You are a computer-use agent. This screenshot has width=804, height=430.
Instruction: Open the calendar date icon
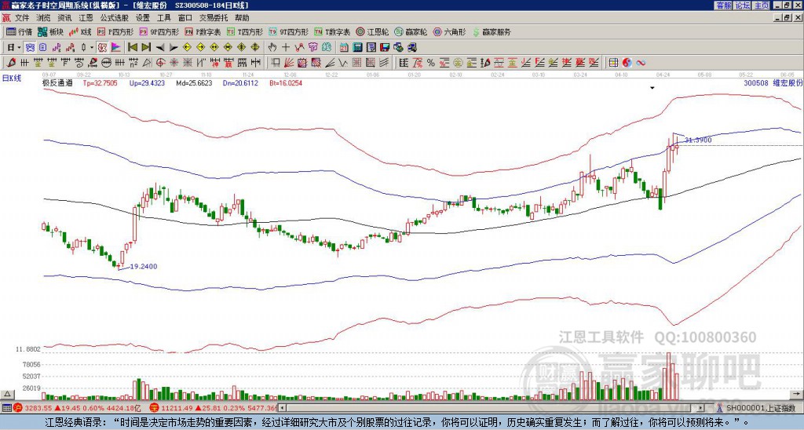click(344, 48)
